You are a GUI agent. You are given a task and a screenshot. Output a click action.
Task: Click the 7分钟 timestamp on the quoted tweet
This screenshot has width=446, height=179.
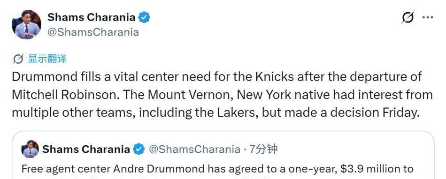point(263,149)
